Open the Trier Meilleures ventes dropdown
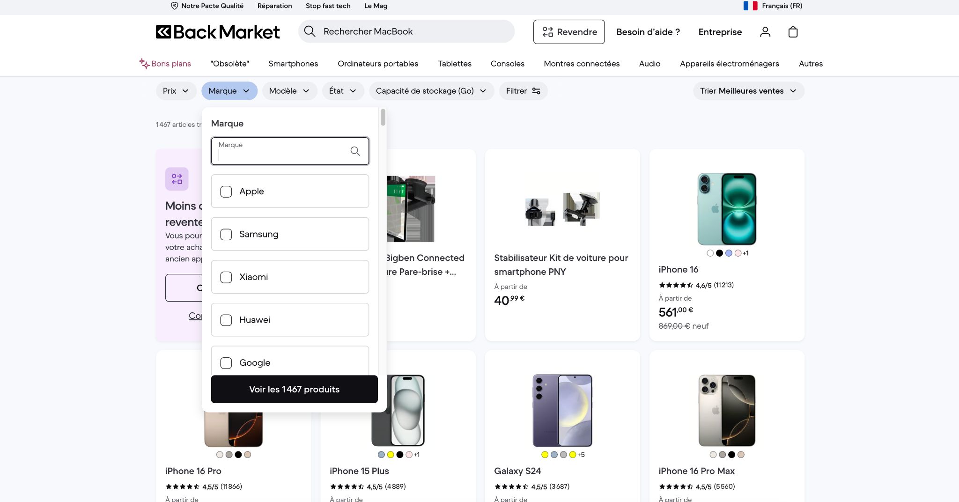 [x=748, y=91]
